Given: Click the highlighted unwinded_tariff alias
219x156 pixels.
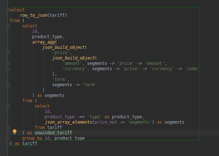Looking at the screenshot, I should [x=54, y=132].
